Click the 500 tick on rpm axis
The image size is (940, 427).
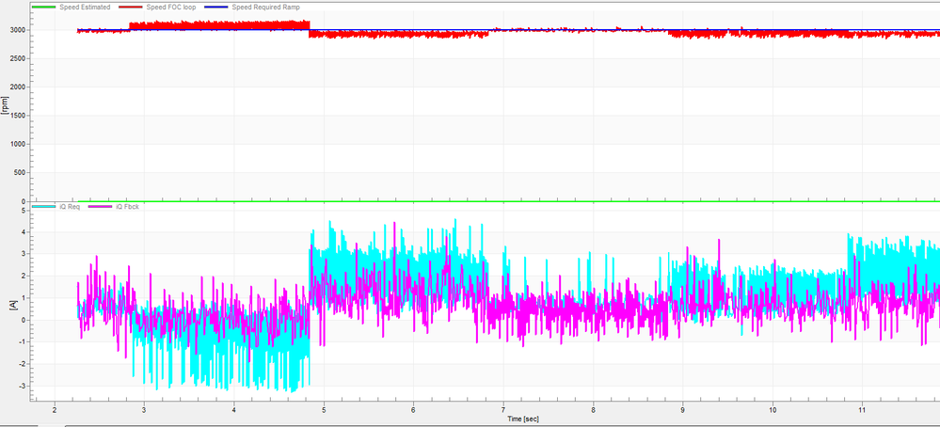(22, 173)
